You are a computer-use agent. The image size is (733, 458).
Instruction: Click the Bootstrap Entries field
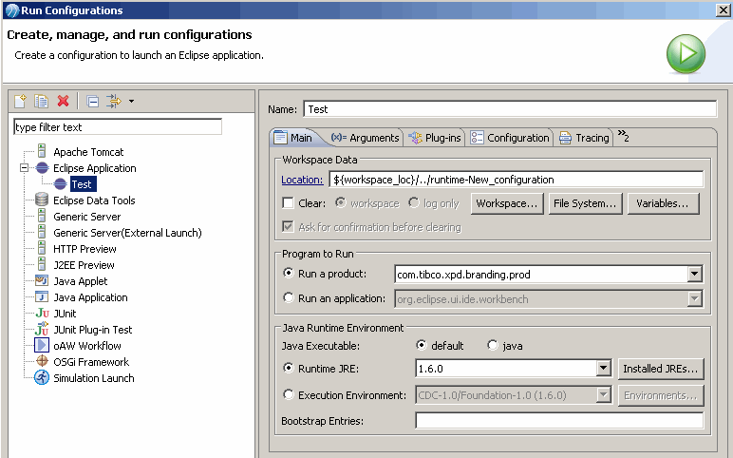(x=559, y=421)
